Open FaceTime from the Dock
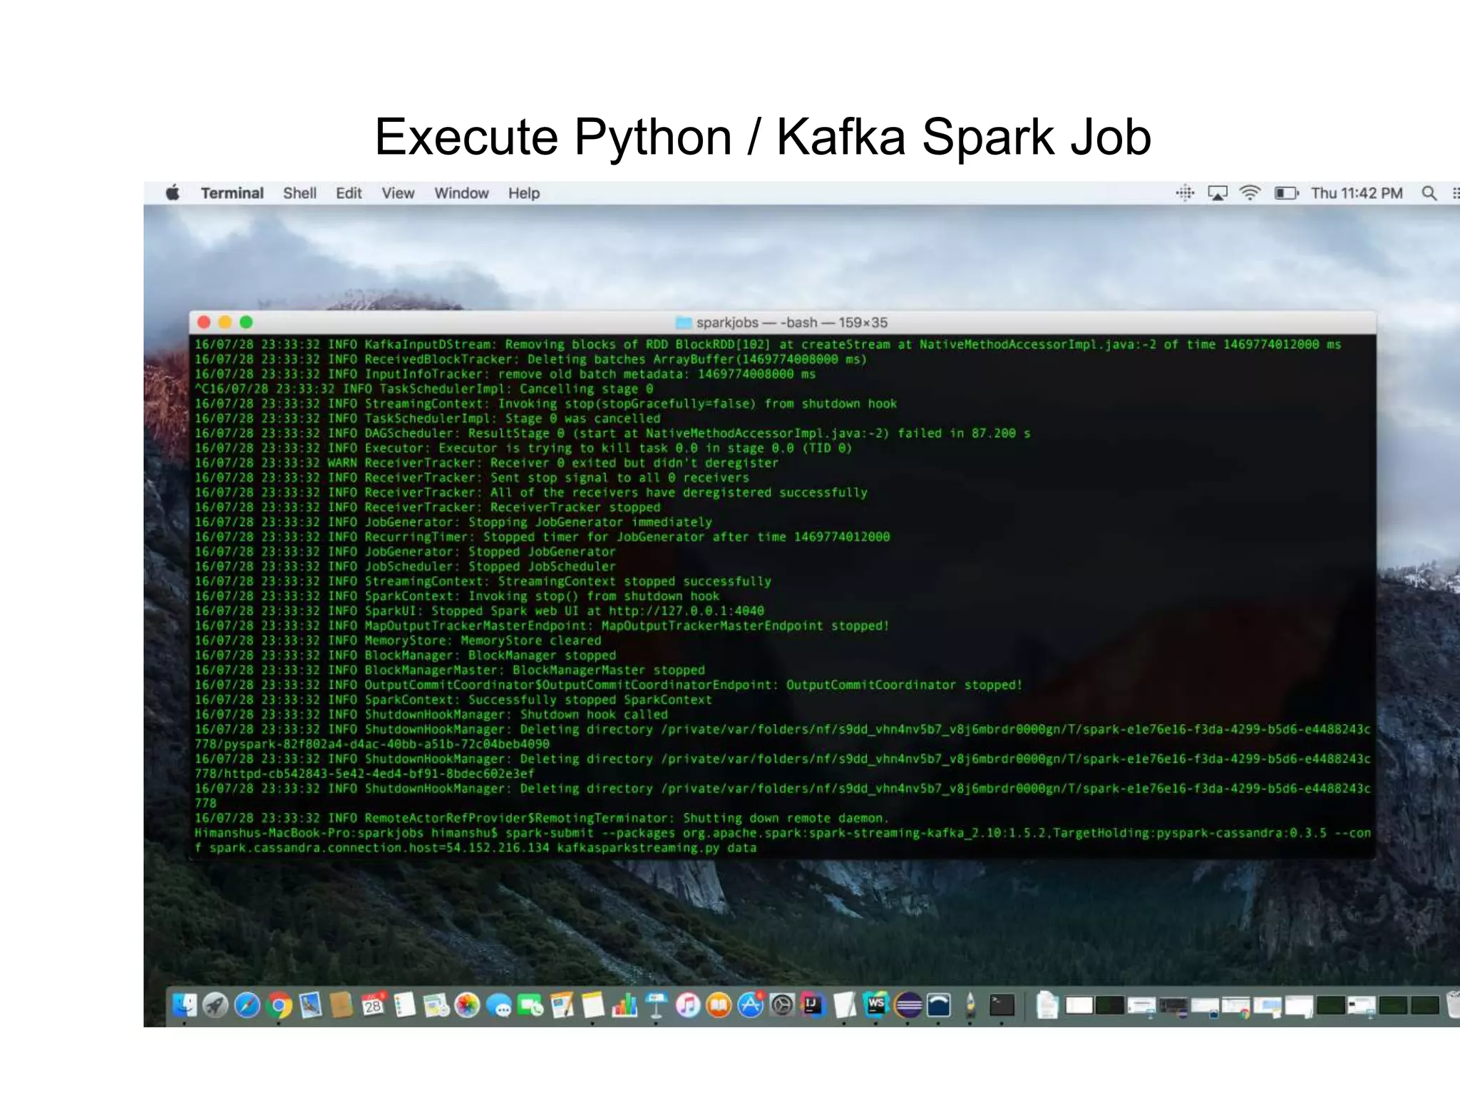The width and height of the screenshot is (1460, 1095). coord(530,1005)
